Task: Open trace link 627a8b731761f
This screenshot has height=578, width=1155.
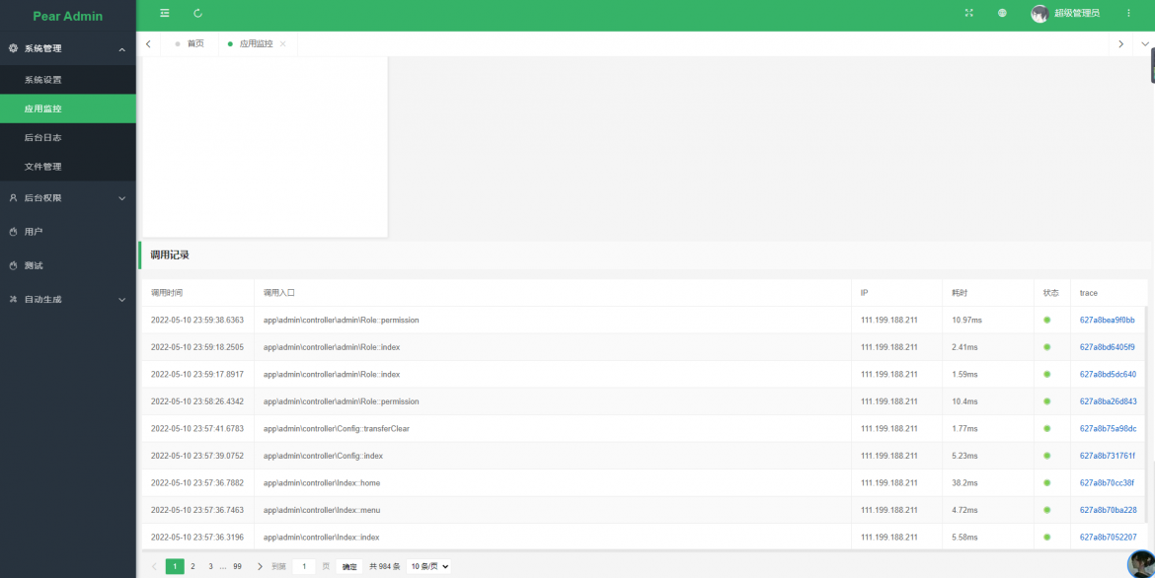Action: pyautogui.click(x=1107, y=456)
